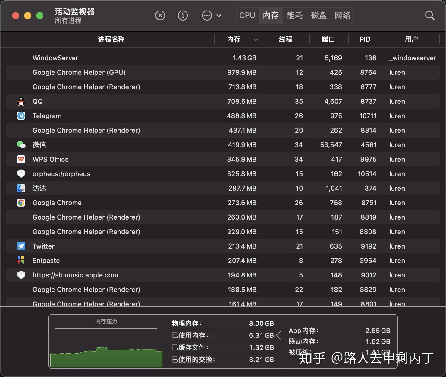The height and width of the screenshot is (377, 446).
Task: Sort by 用户 column header
Action: [x=411, y=39]
